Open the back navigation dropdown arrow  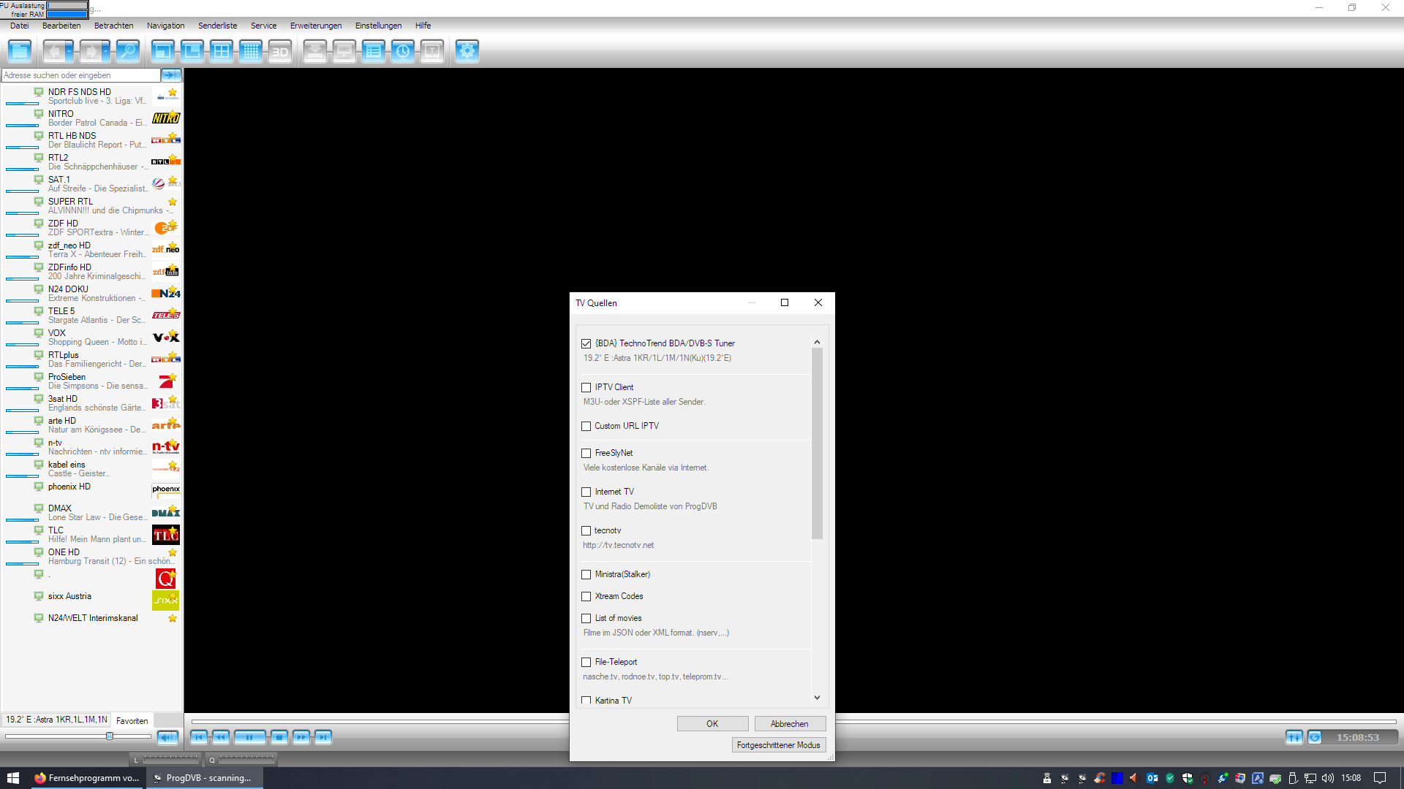[x=69, y=51]
